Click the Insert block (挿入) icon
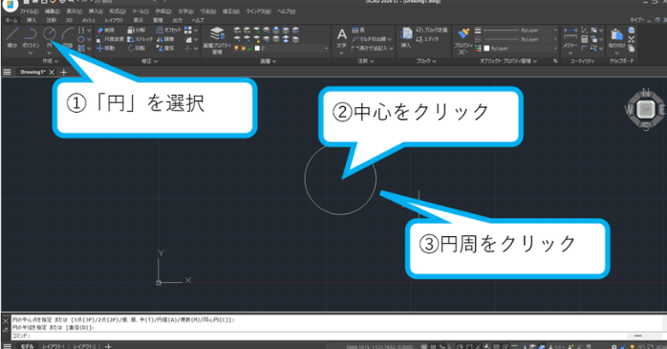 [406, 36]
